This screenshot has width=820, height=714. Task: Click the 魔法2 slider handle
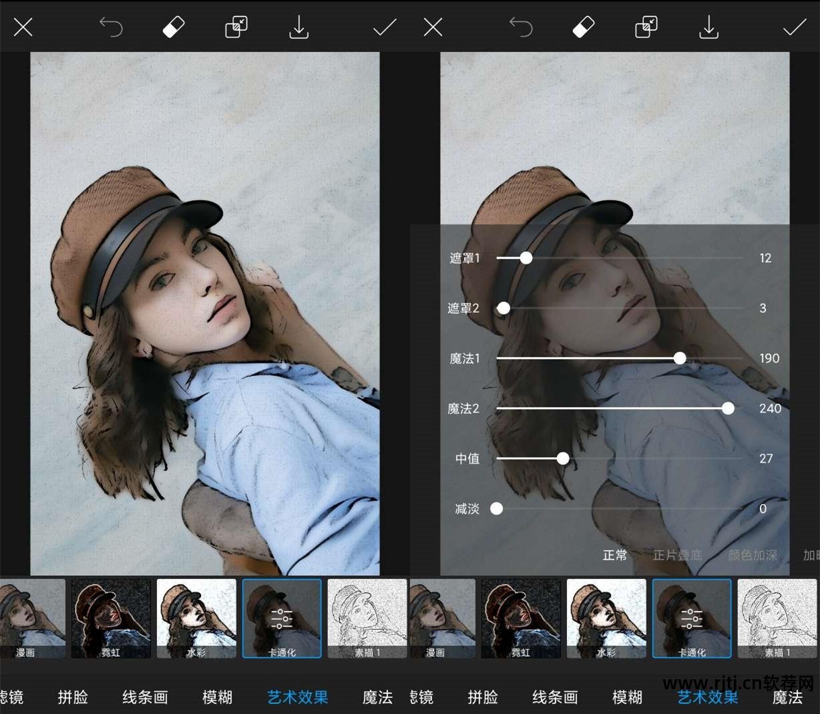click(x=728, y=408)
